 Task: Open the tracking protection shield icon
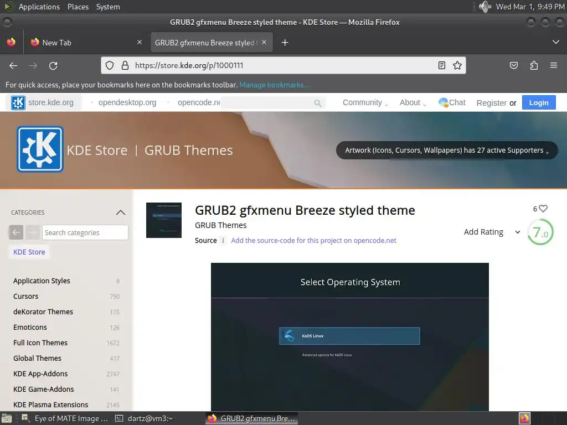(110, 65)
